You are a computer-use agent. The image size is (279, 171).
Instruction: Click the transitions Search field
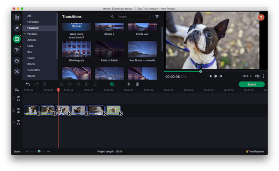click(x=131, y=17)
